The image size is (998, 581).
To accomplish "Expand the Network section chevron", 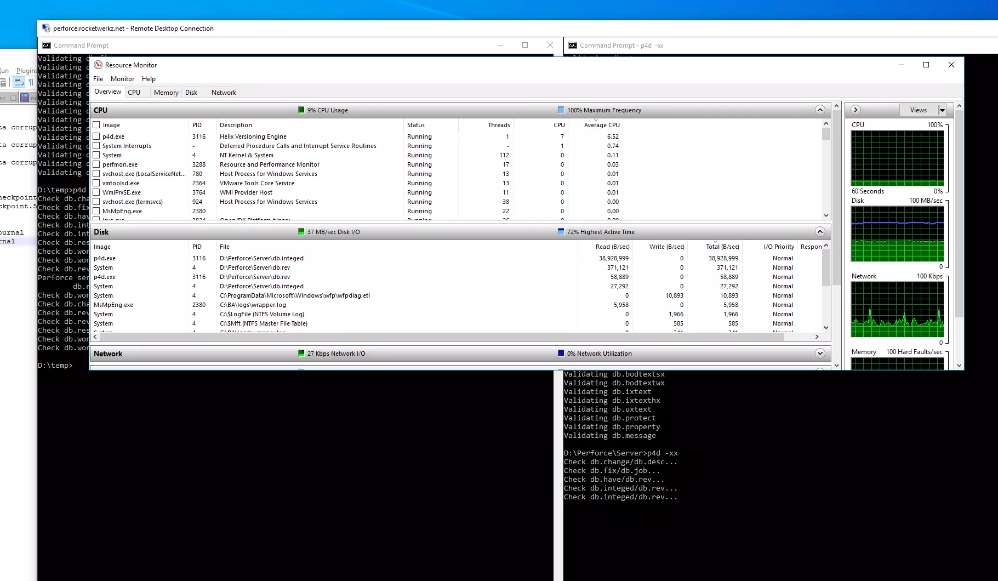I will click(x=820, y=353).
